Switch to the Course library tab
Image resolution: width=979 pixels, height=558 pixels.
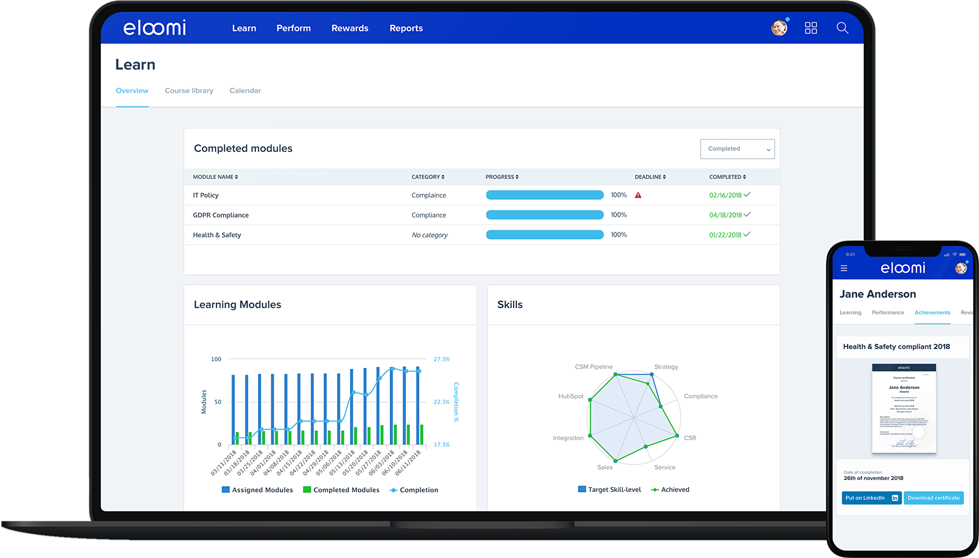pyautogui.click(x=189, y=90)
